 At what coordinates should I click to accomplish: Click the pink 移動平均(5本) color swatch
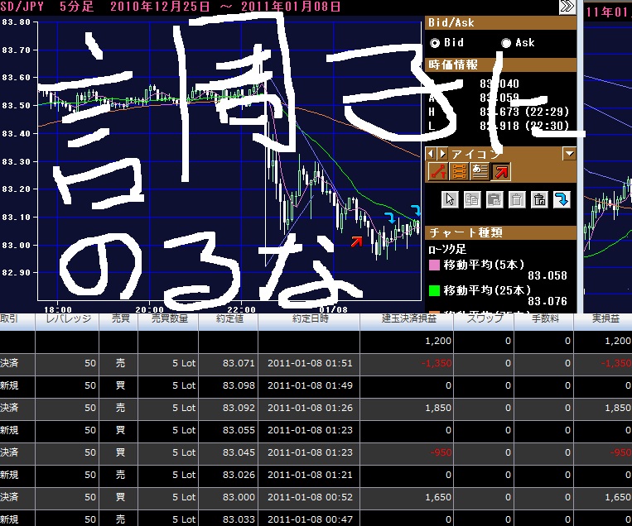pos(434,265)
